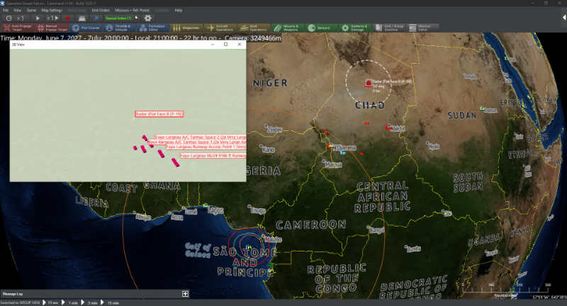This screenshot has height=306, width=567.
Task: Expand the collapsed right side panel arrow
Action: point(563,18)
